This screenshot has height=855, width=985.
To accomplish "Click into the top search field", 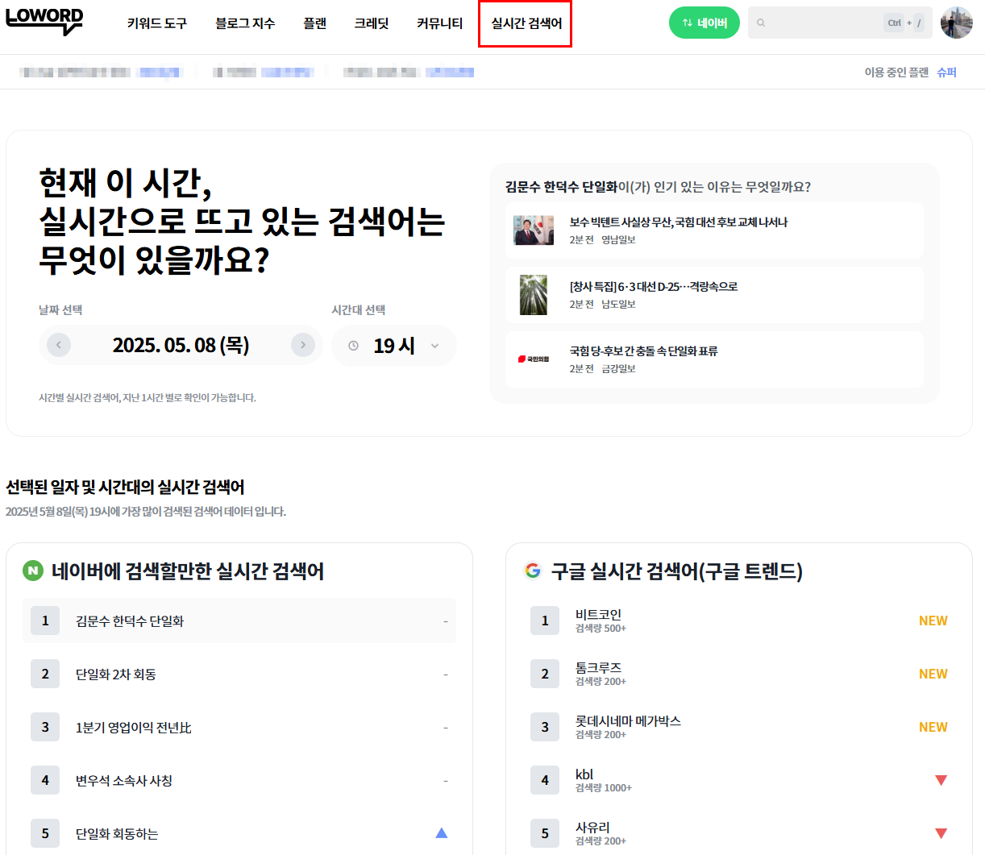I will pos(840,23).
